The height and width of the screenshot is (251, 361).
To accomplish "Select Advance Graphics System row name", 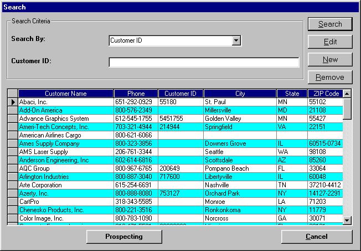I will [66, 119].
